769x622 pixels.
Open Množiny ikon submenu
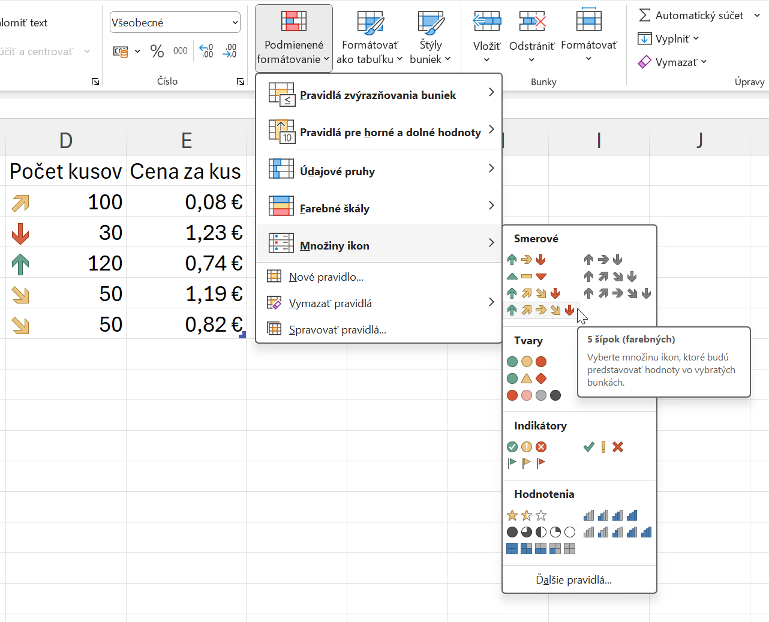(x=379, y=244)
